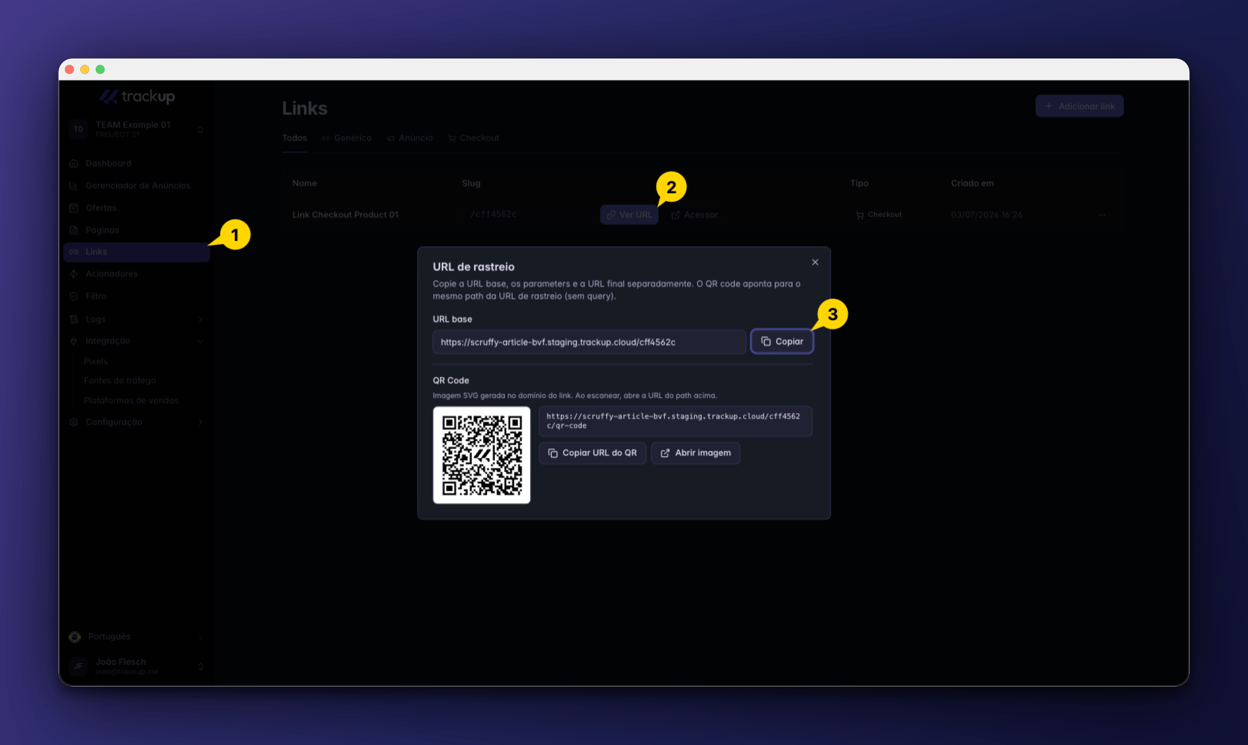Open Pixels under Integração
This screenshot has width=1248, height=745.
[95, 361]
